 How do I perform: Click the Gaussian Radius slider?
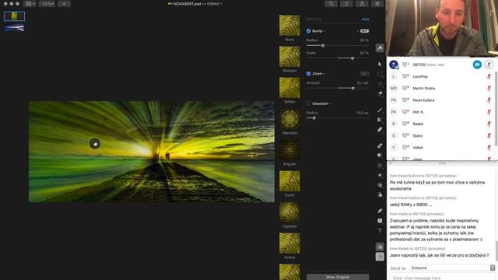click(338, 118)
